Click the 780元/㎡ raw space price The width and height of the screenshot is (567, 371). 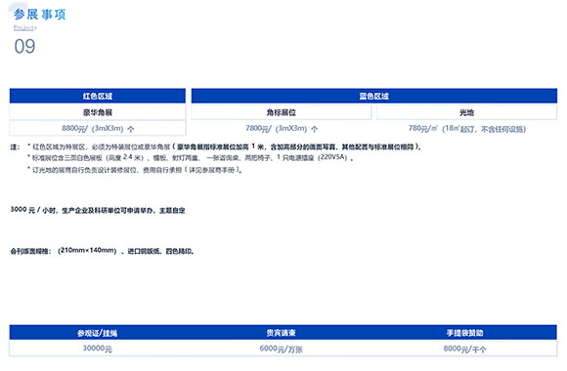pos(466,129)
